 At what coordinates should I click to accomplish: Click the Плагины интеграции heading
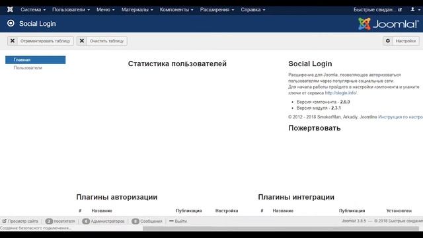(x=296, y=197)
